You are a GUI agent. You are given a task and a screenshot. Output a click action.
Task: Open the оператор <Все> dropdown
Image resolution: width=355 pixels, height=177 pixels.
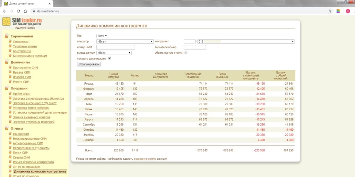click(125, 41)
